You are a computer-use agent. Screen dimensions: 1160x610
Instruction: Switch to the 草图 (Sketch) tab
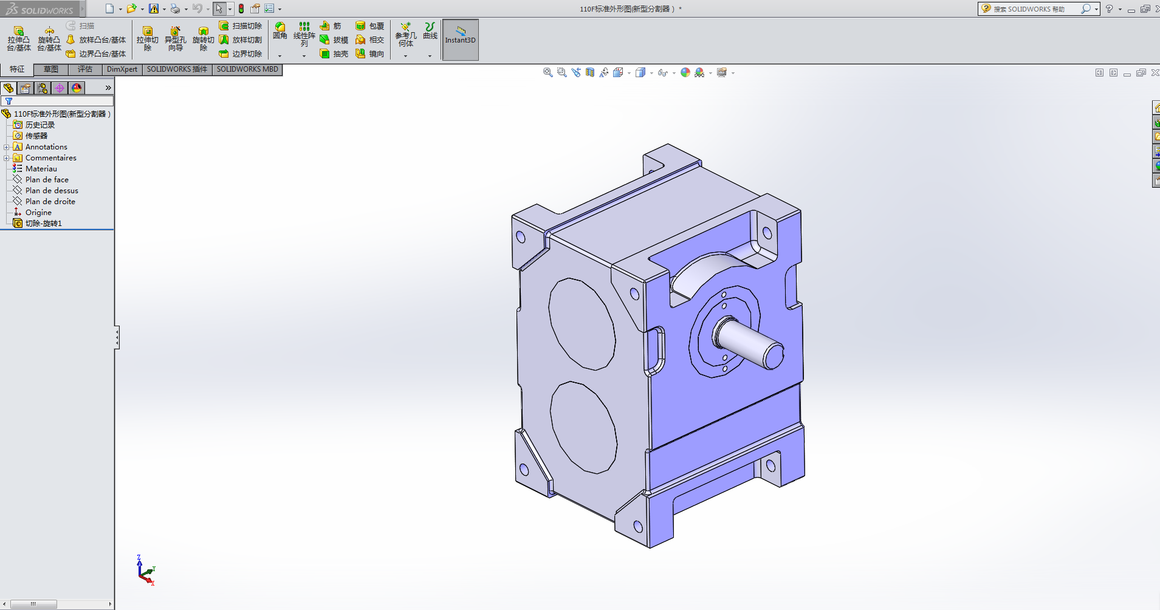[x=51, y=69]
